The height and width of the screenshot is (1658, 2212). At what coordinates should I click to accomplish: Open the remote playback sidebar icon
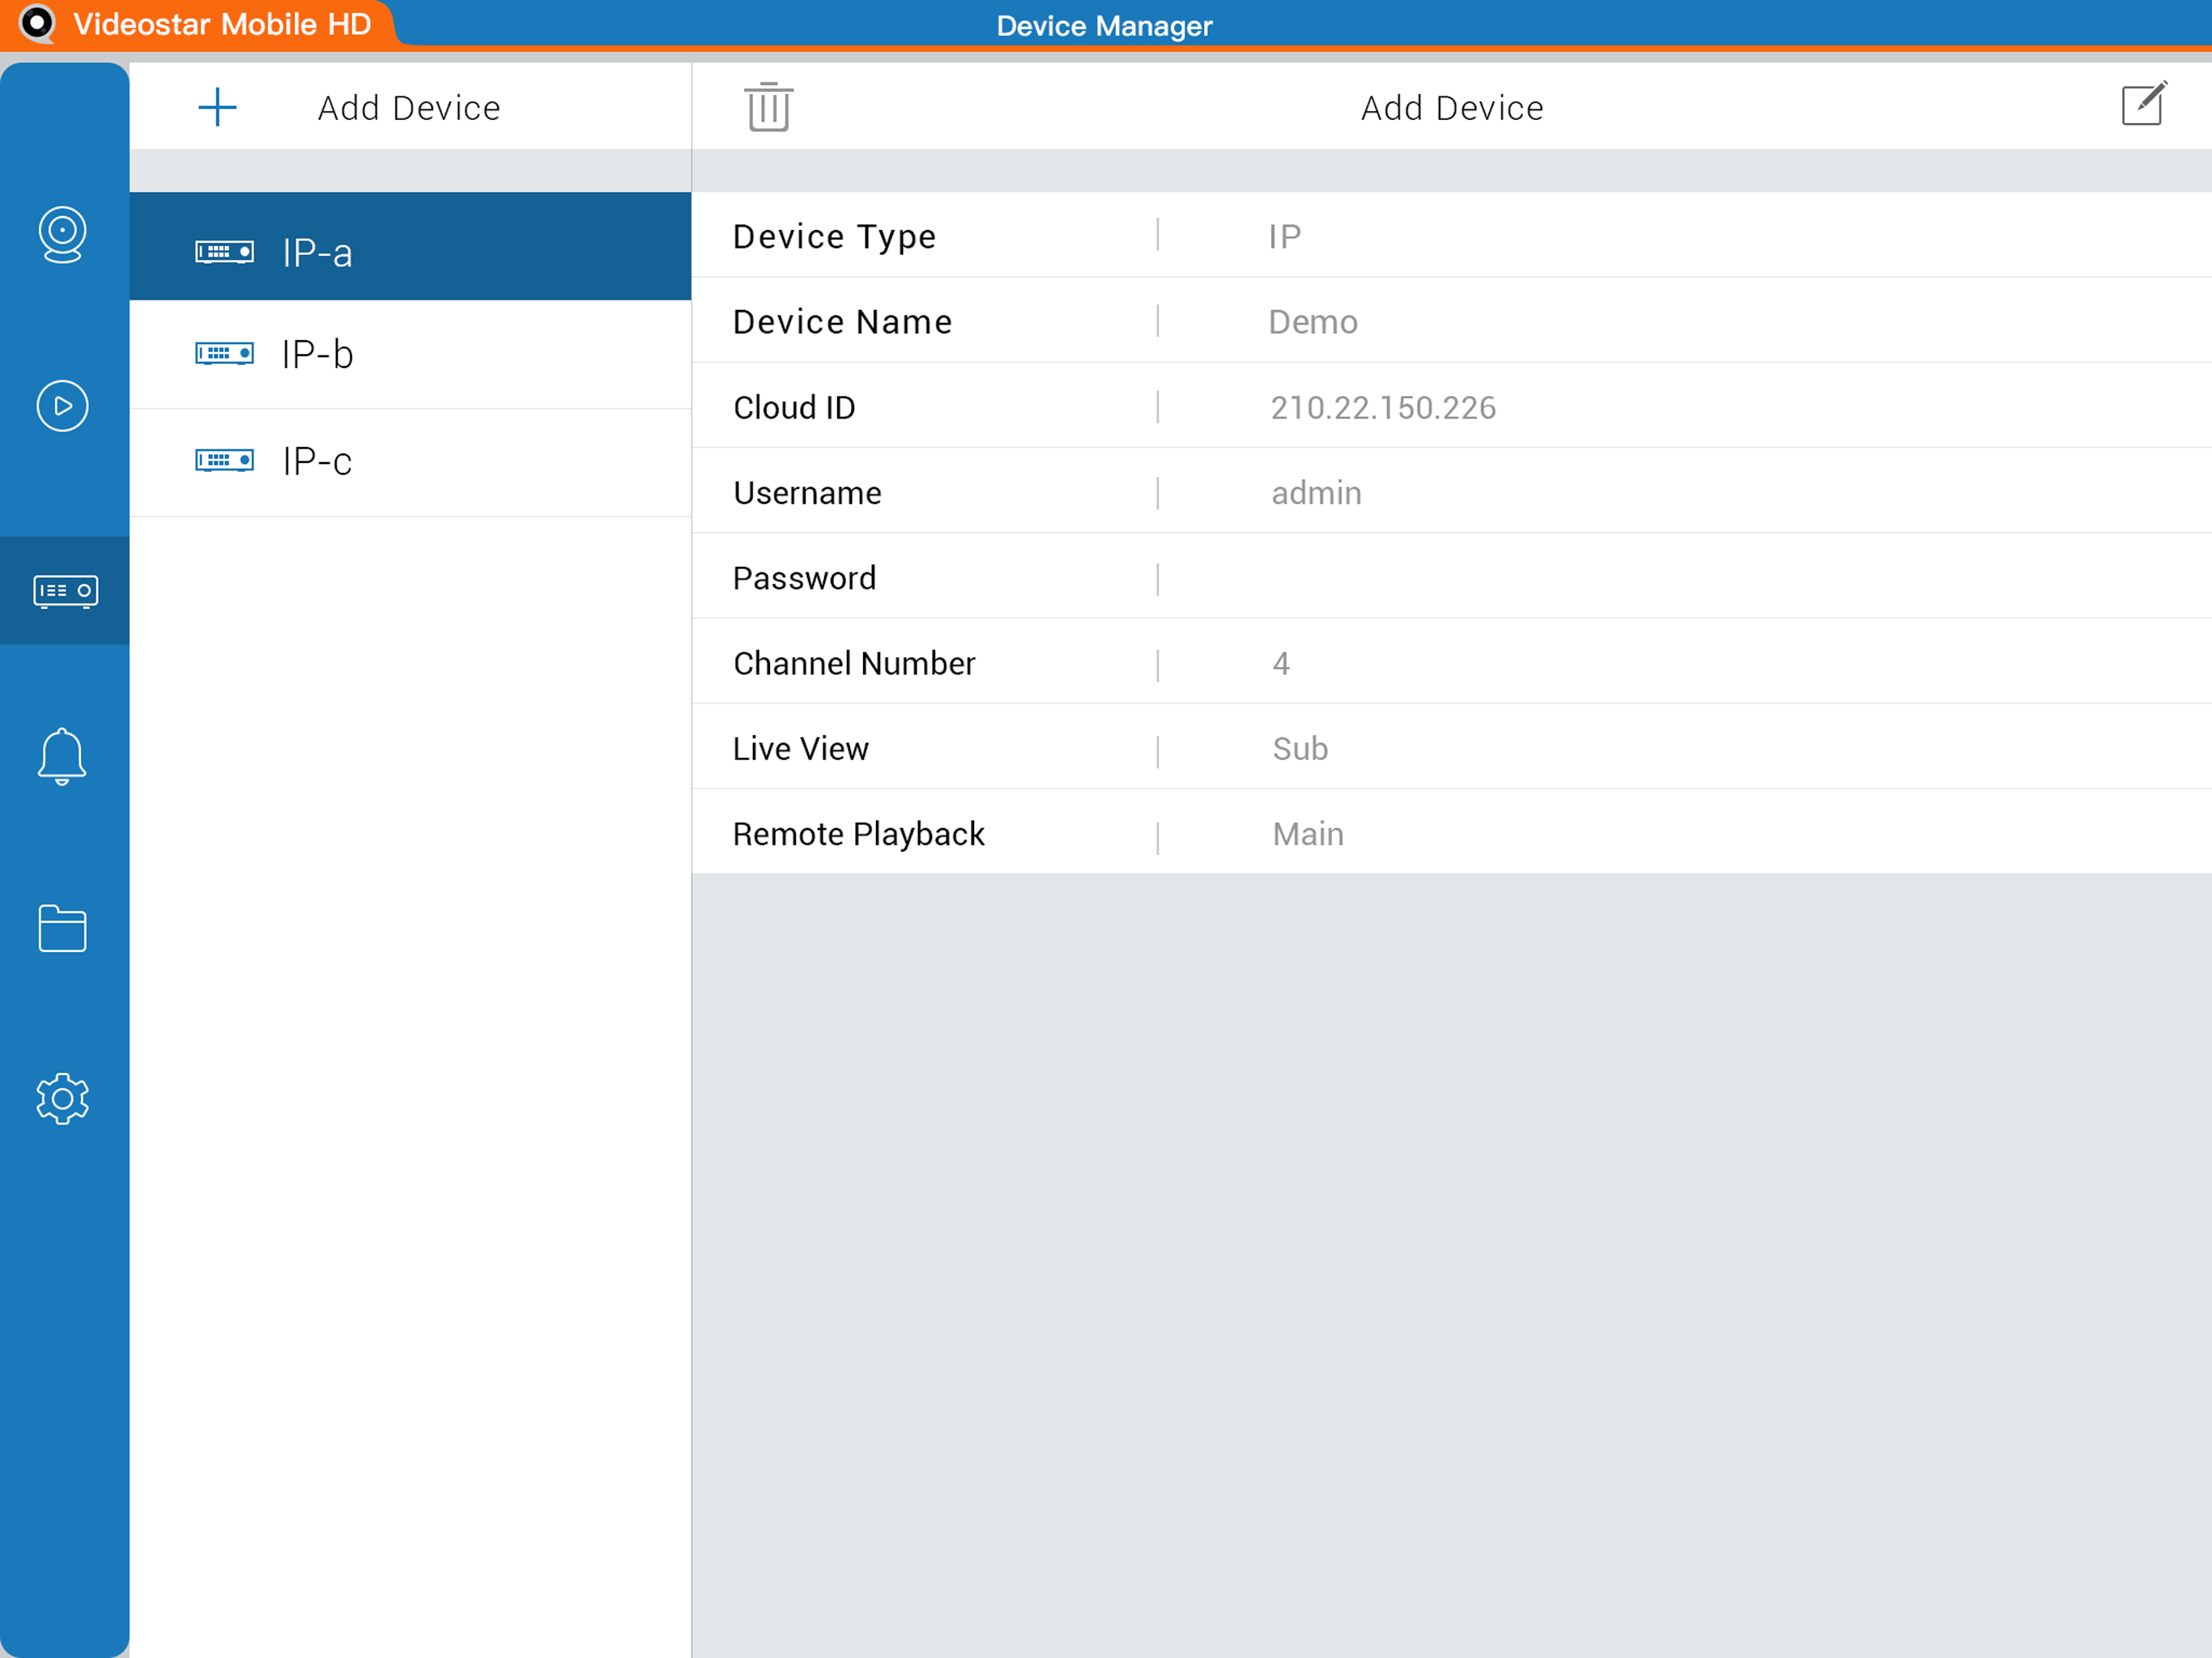62,406
